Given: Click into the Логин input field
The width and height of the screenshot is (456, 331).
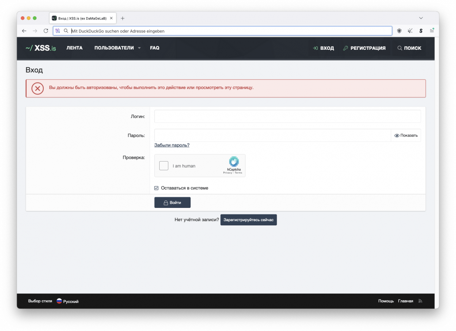Looking at the screenshot, I should tap(287, 116).
